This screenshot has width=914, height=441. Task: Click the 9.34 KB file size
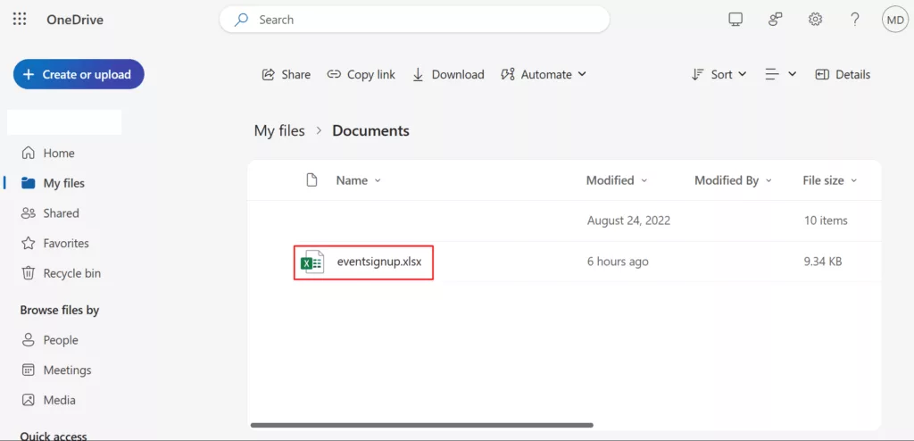[x=822, y=262]
